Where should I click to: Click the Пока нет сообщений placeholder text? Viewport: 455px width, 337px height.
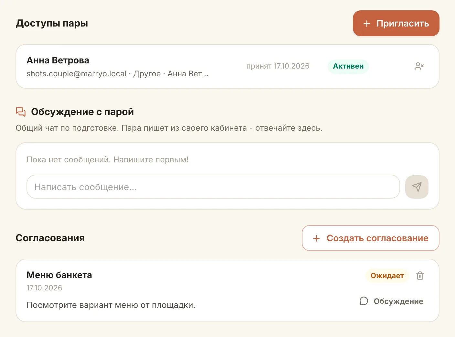[x=108, y=160]
